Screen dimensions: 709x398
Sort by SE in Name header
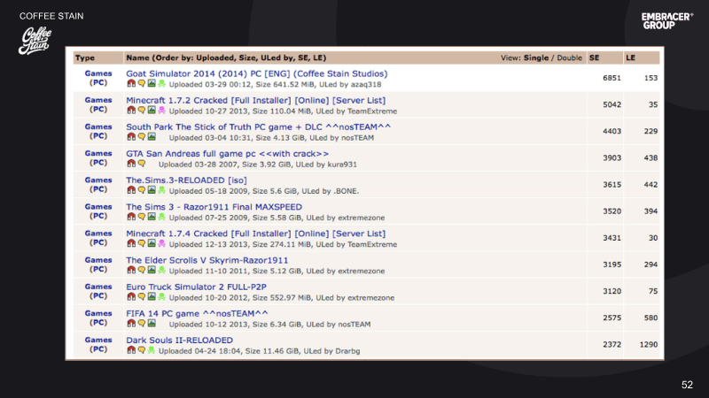[303, 57]
